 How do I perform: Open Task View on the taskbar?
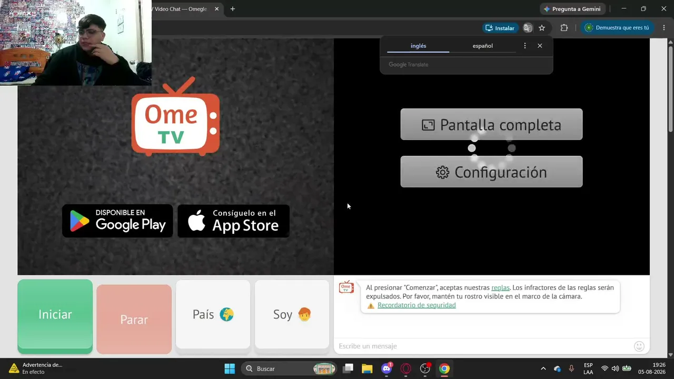click(348, 368)
